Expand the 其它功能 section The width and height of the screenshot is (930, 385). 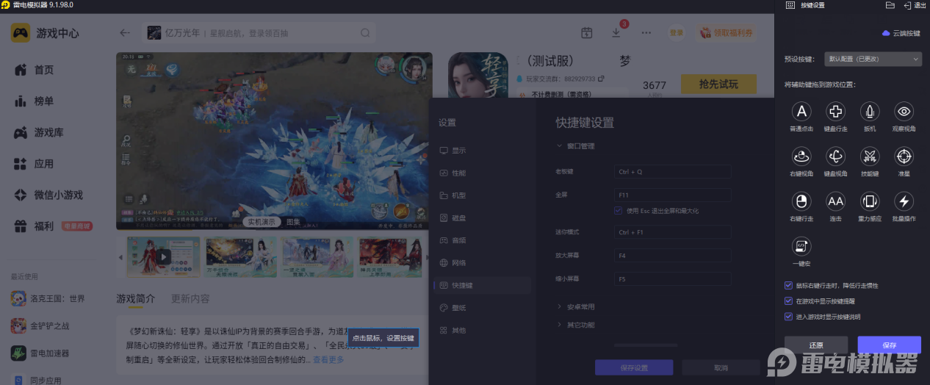tap(576, 325)
